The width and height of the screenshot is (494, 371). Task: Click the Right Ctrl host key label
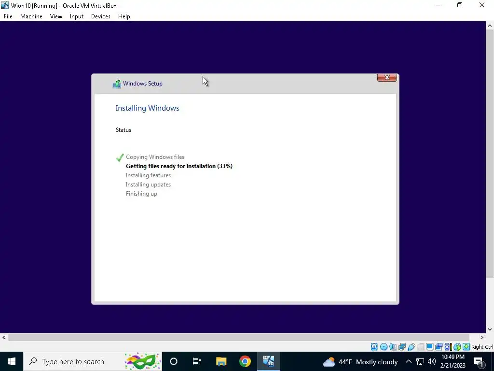(482, 347)
